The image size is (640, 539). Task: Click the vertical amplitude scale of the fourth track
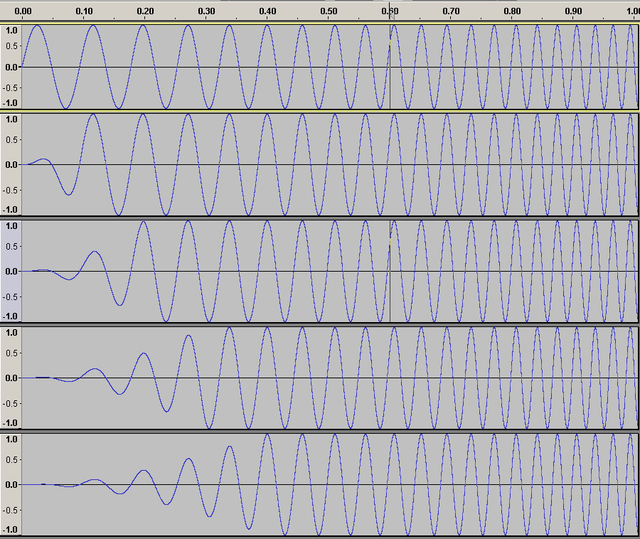pos(11,378)
